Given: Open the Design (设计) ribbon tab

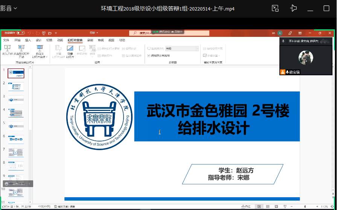Looking at the screenshot, I should pyautogui.click(x=38, y=40).
